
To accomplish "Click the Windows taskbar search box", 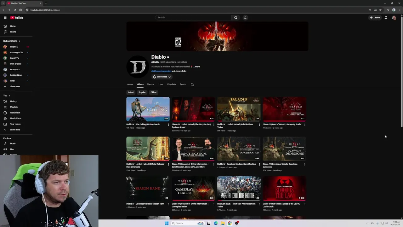I will [x=188, y=223].
